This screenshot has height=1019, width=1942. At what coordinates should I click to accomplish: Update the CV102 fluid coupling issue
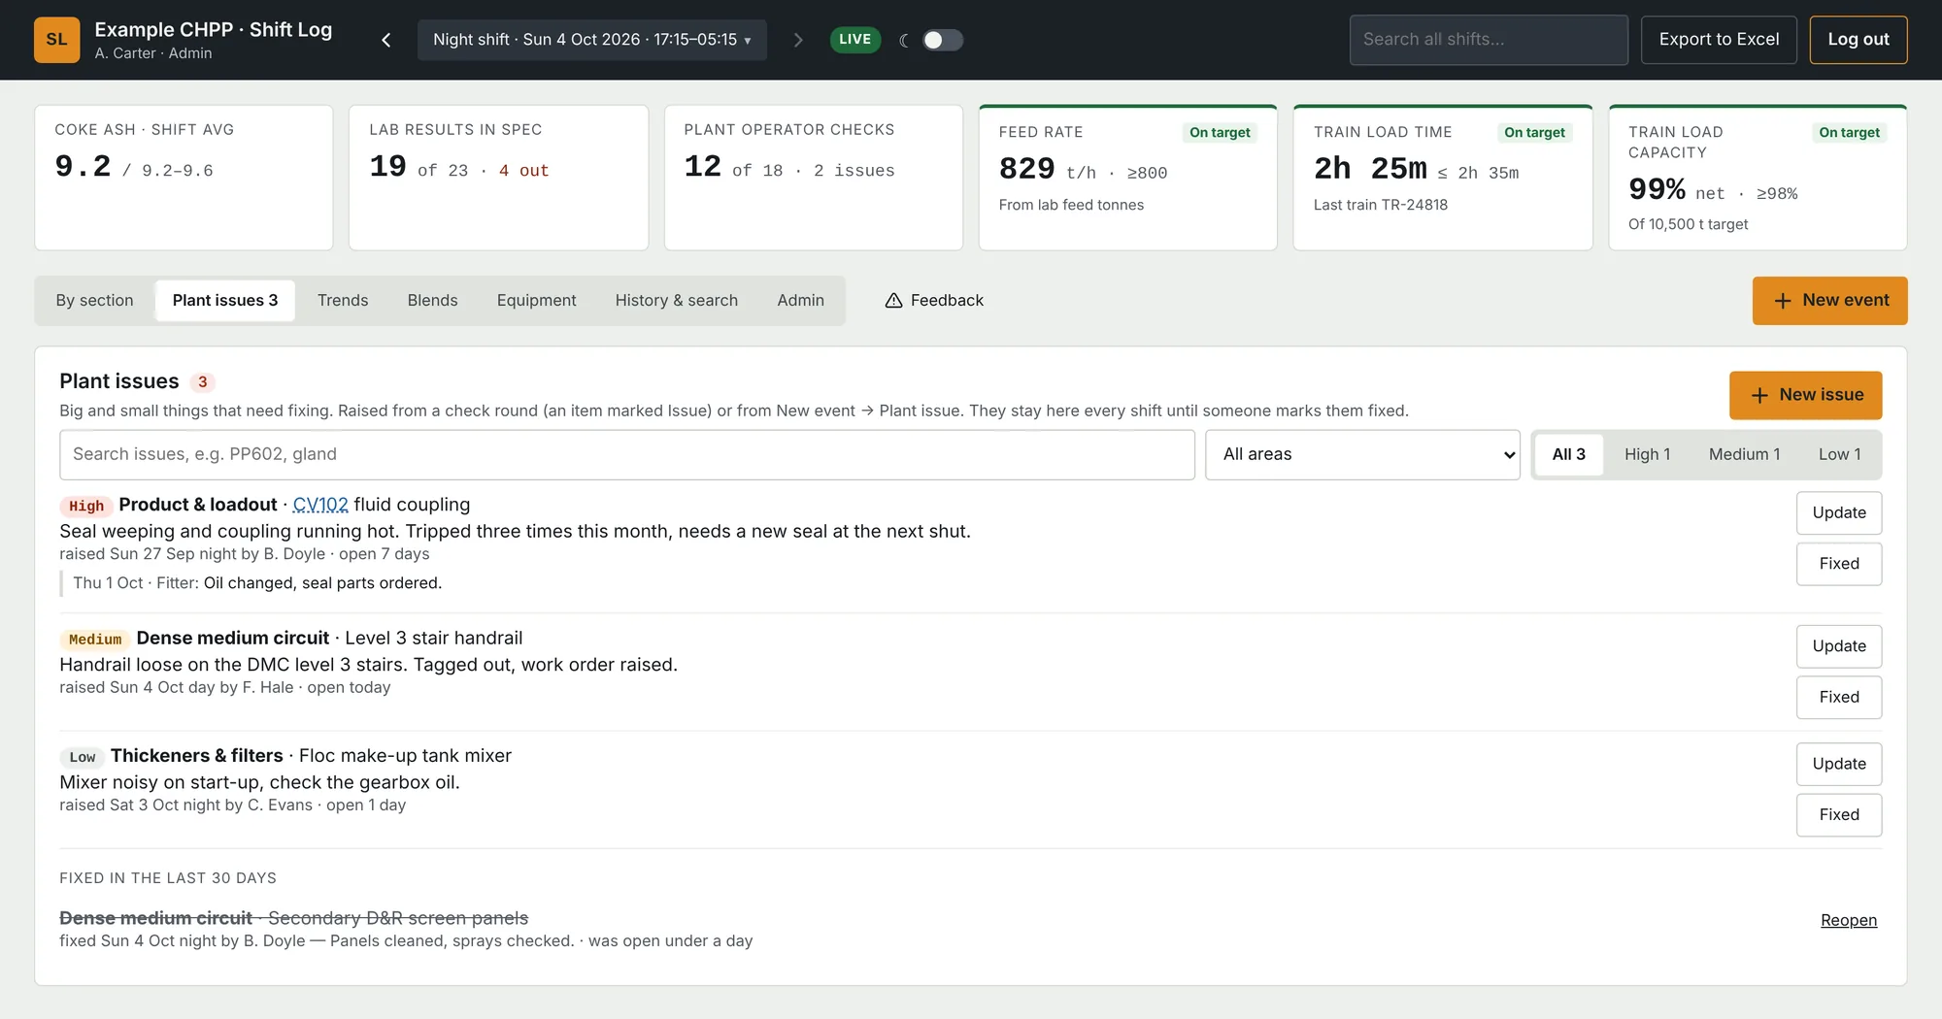coord(1839,512)
